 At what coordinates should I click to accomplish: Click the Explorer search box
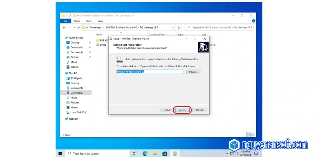click(219, 28)
